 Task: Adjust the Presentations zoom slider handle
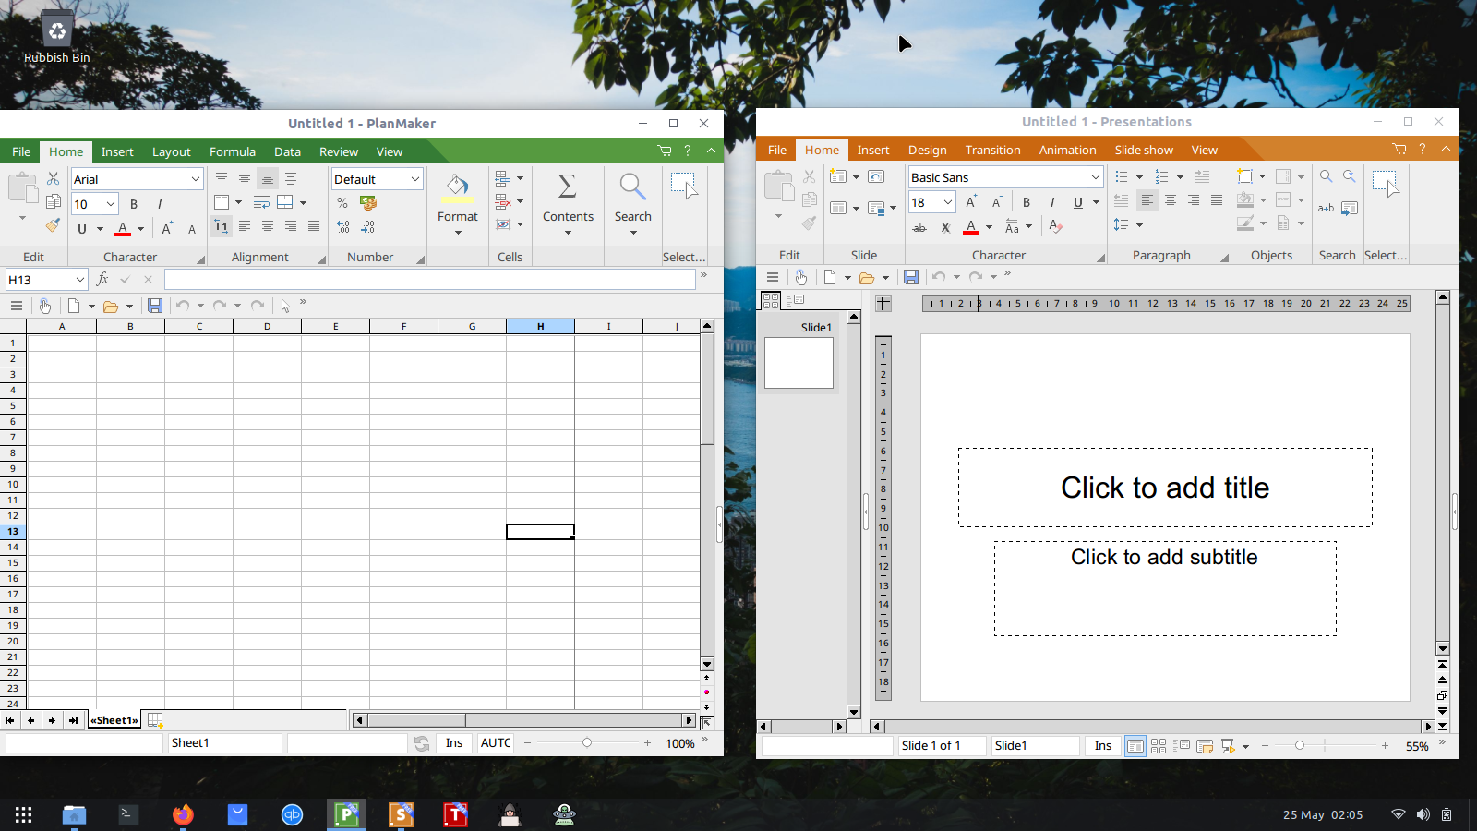coord(1300,745)
